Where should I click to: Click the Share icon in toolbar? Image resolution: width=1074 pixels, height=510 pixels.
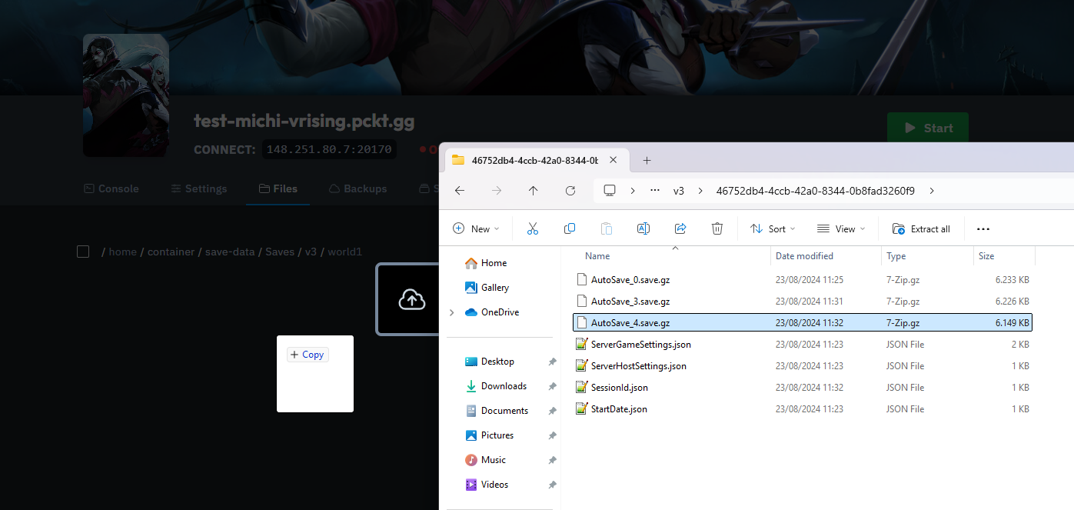pos(680,228)
